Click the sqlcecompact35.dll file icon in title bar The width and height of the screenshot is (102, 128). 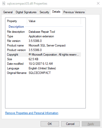(x=4, y=4)
